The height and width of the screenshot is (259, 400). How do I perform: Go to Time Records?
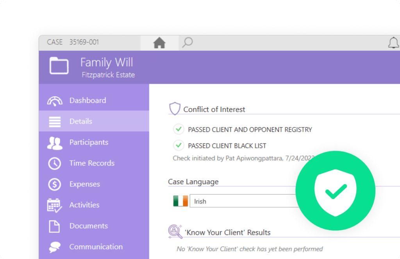94,163
